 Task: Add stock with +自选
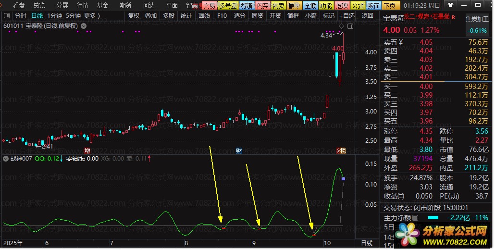347,15
